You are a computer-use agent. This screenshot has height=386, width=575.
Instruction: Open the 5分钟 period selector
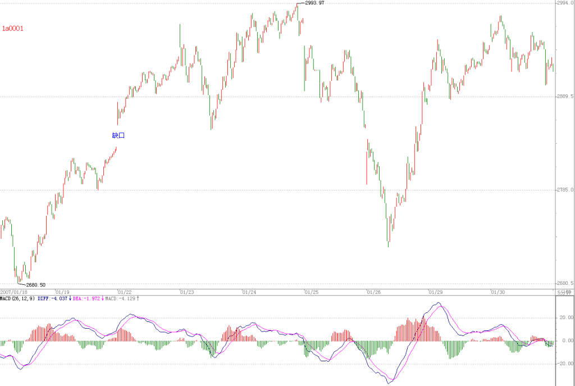[564, 292]
